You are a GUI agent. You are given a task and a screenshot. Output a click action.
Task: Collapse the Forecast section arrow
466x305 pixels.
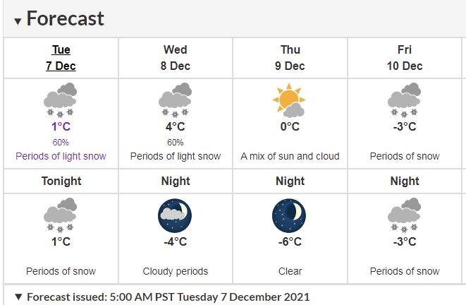click(18, 20)
